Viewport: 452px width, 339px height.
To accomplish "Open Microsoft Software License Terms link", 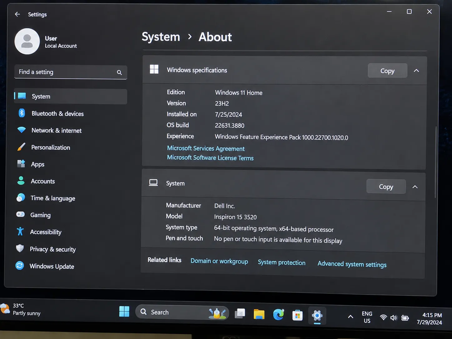I will click(x=210, y=158).
